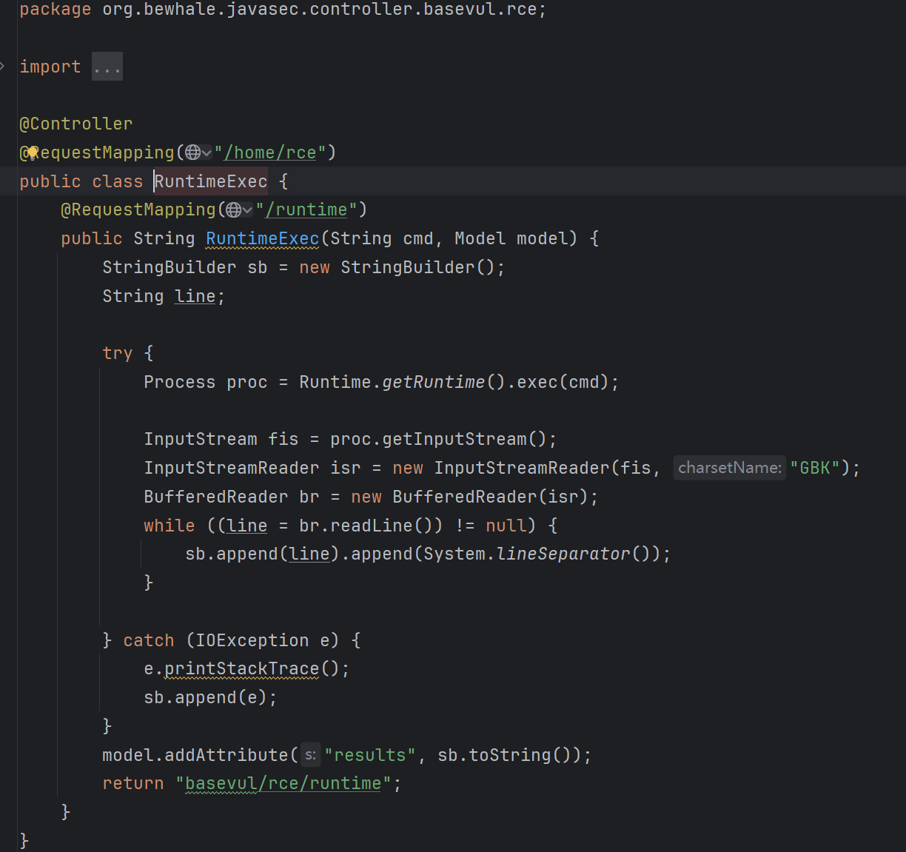Click the "Process proc" declaration

pos(206,382)
